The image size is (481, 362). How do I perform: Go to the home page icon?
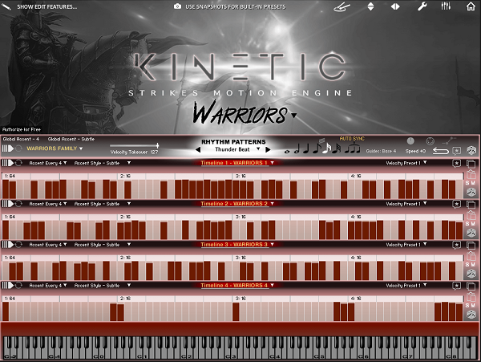[x=471, y=6]
